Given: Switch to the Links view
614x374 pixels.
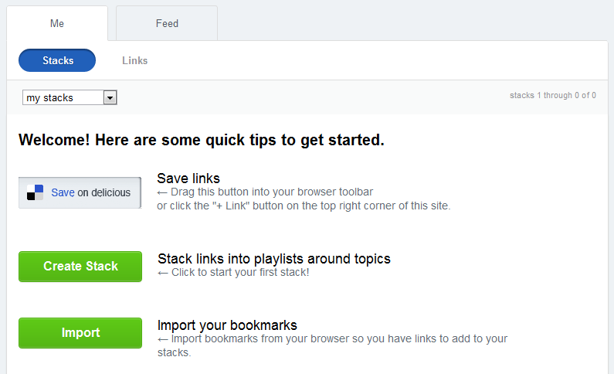Looking at the screenshot, I should tap(135, 60).
